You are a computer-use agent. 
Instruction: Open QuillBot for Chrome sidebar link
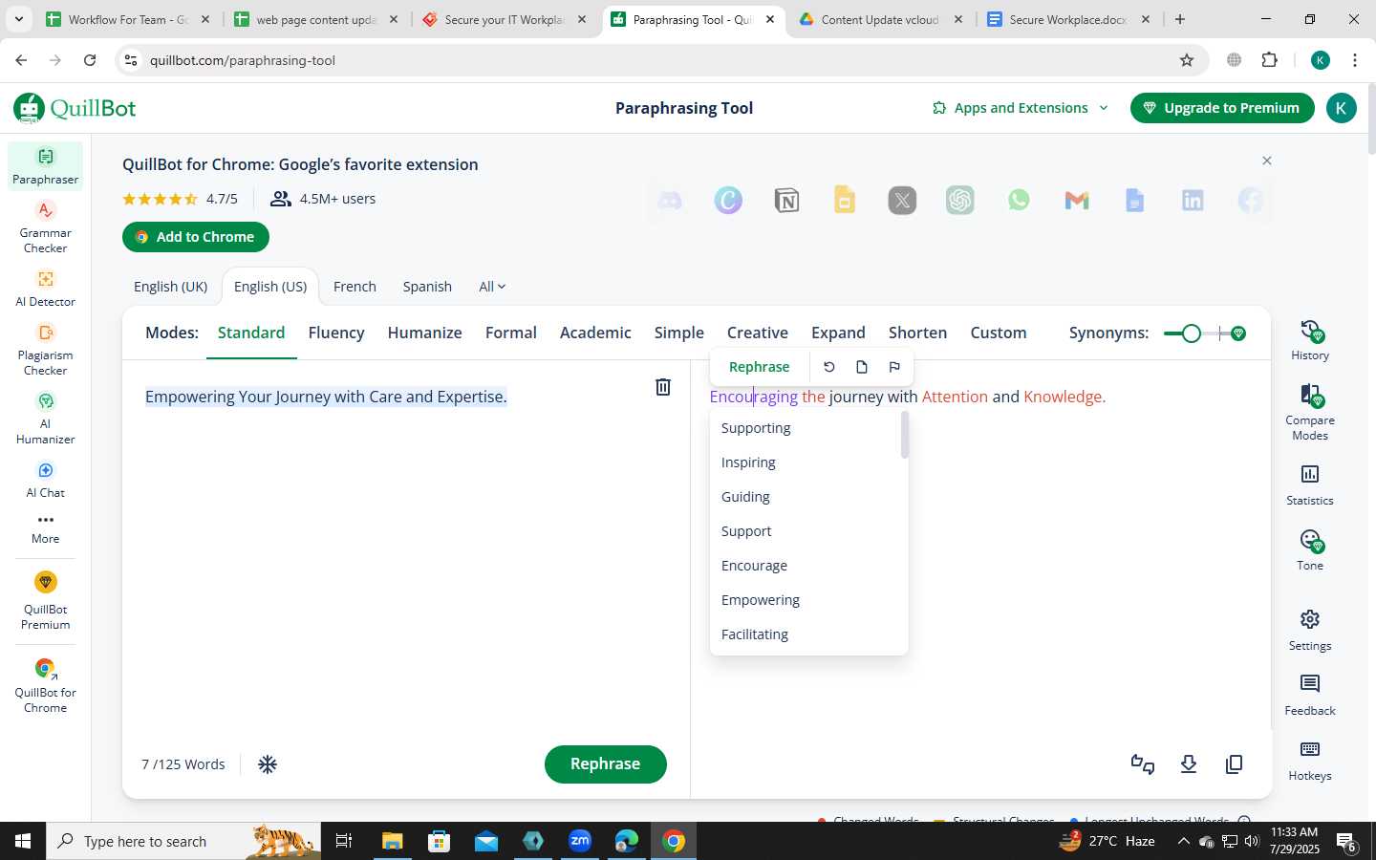(x=45, y=686)
